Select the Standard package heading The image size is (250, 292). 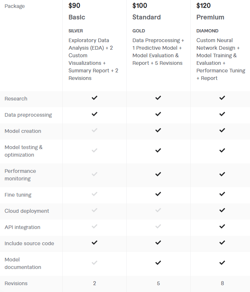[x=146, y=17]
